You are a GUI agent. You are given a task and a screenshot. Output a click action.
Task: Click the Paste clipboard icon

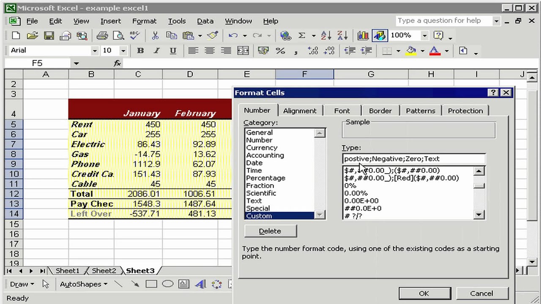(188, 36)
